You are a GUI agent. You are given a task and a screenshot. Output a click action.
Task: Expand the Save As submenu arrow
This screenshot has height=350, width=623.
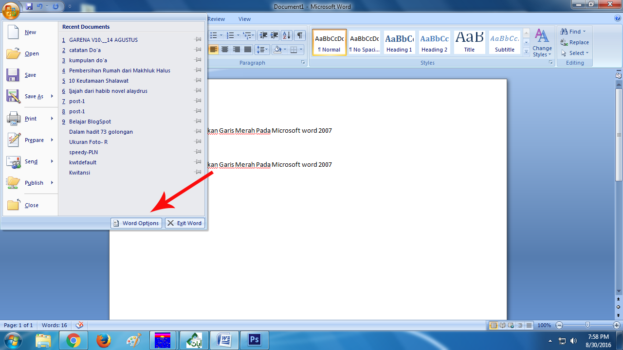(x=52, y=96)
